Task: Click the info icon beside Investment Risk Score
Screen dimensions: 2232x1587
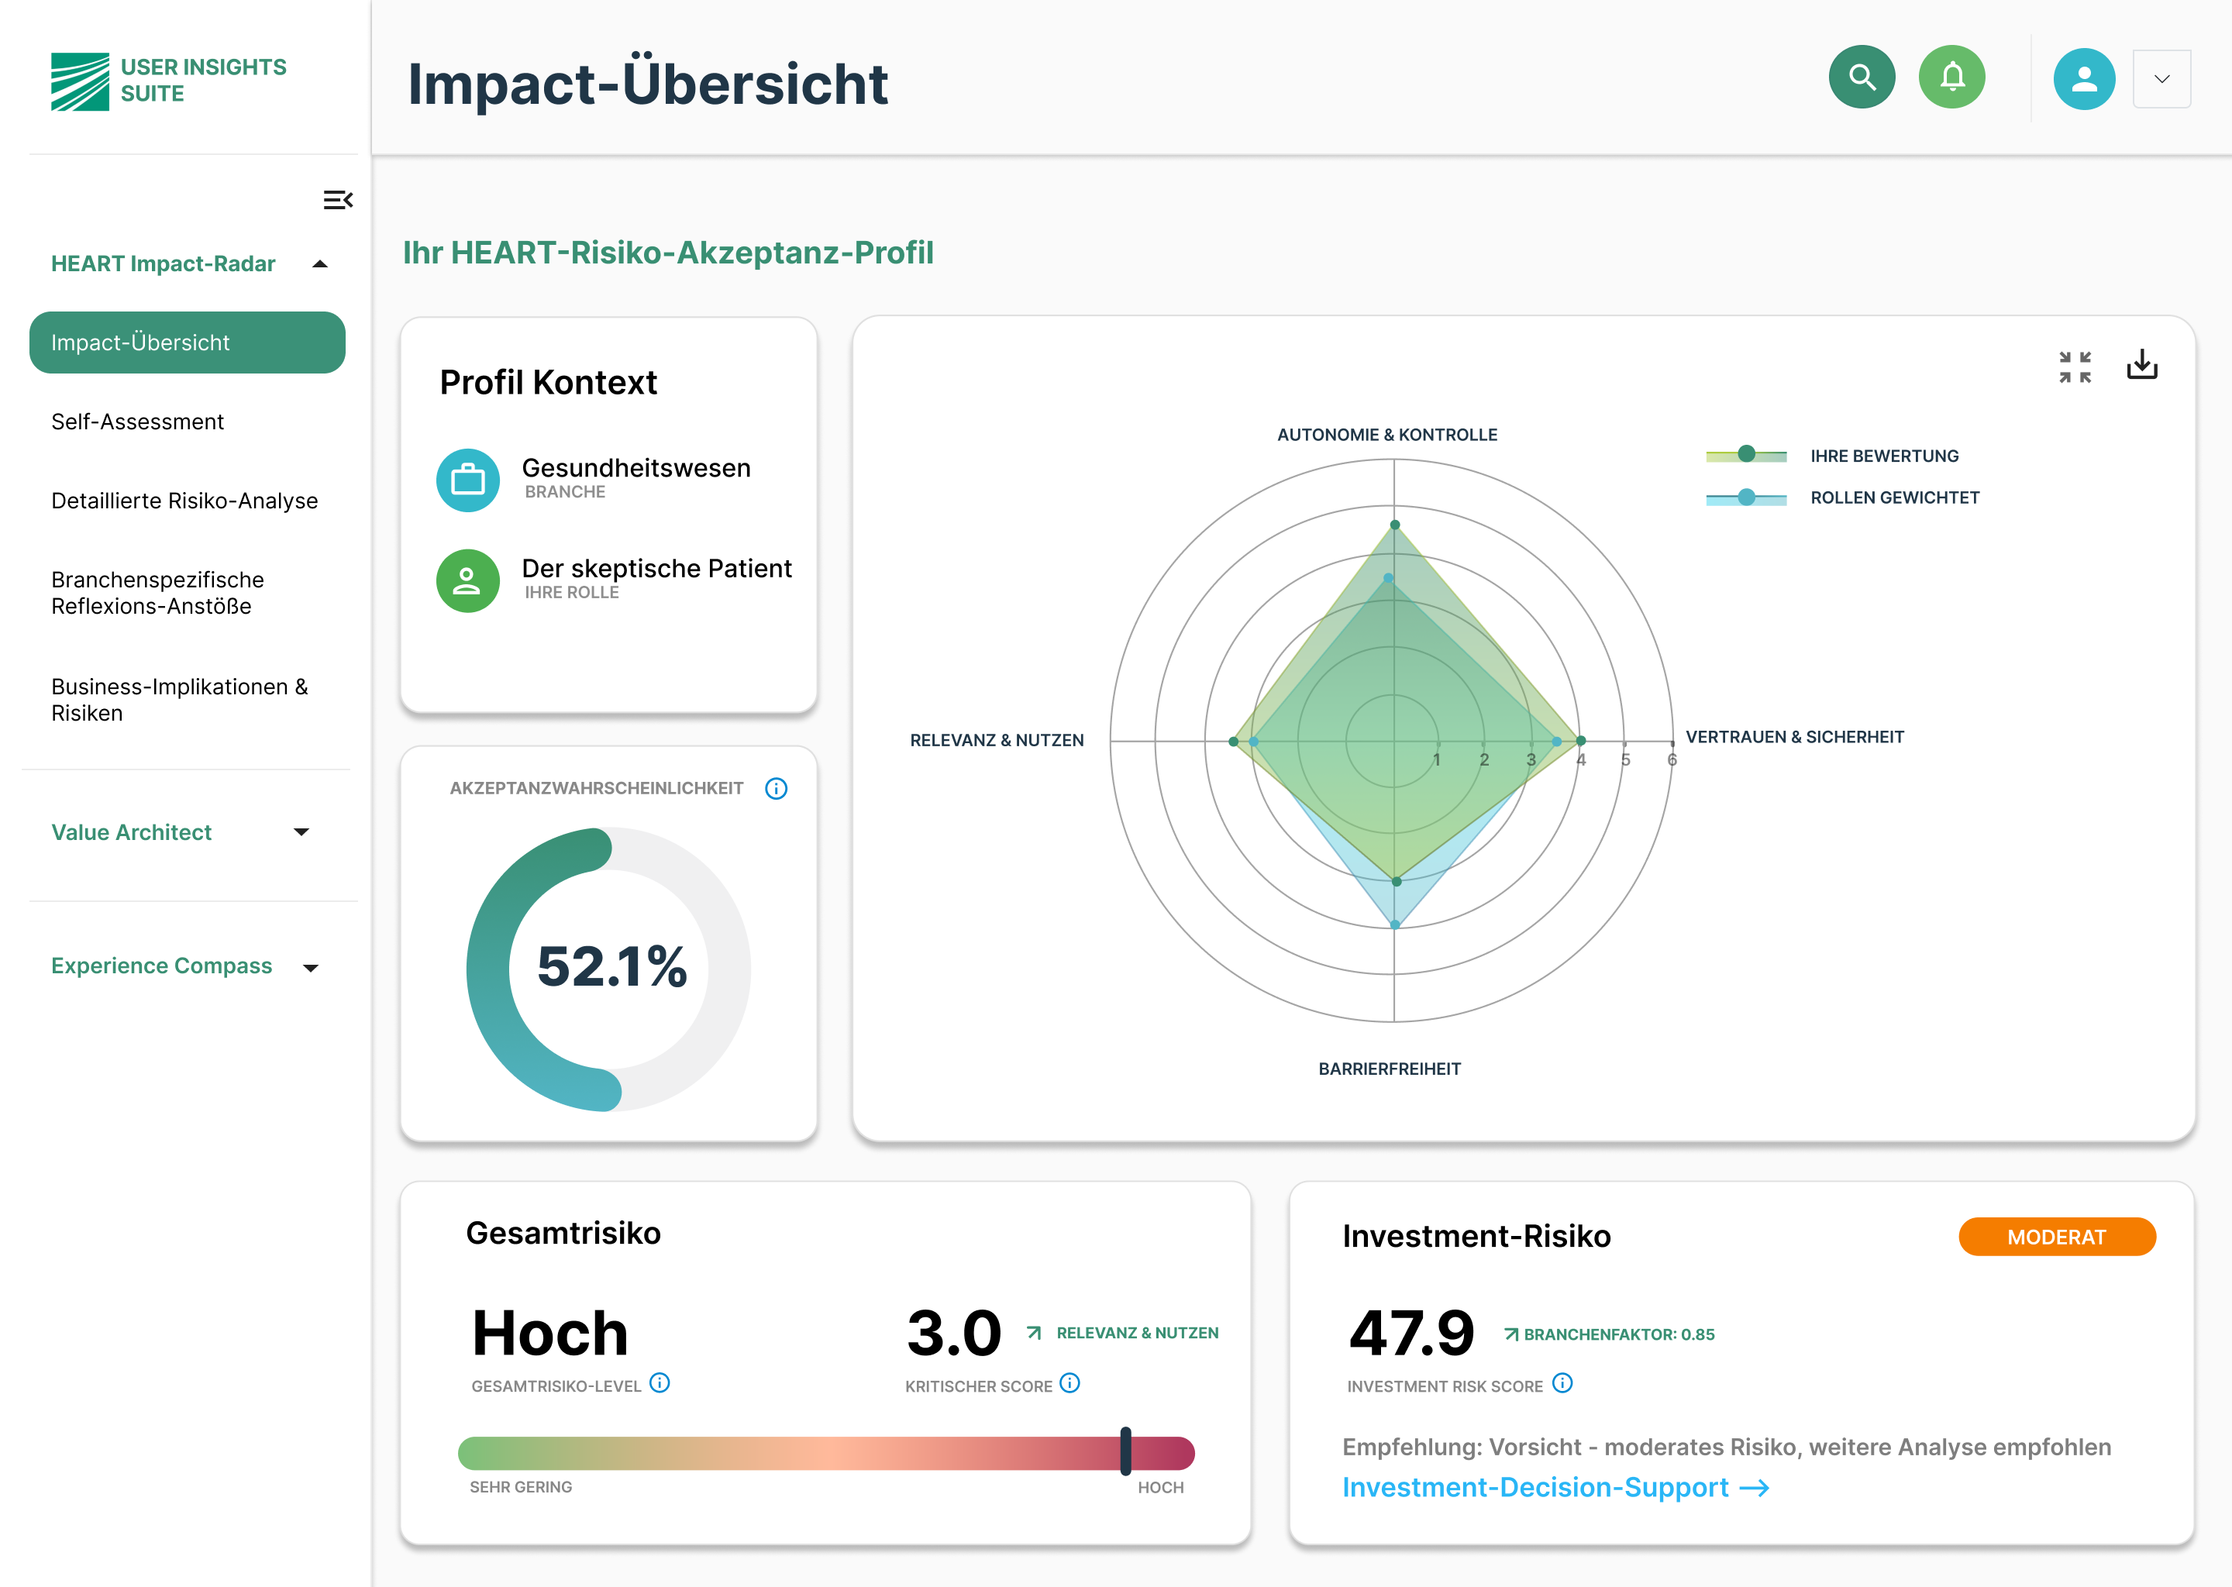Action: coord(1562,1384)
